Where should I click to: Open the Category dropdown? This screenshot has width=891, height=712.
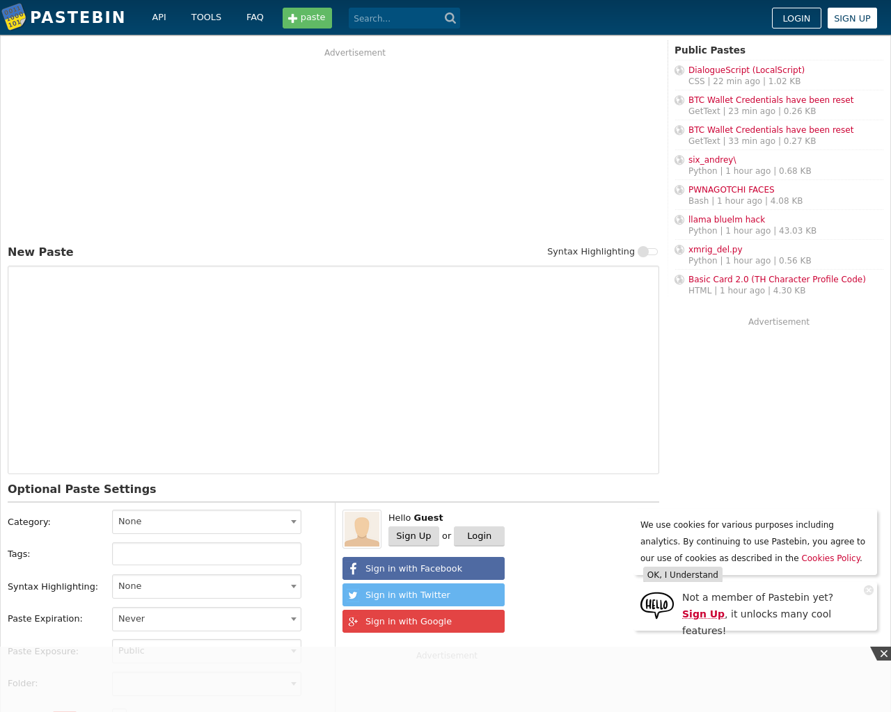point(207,521)
